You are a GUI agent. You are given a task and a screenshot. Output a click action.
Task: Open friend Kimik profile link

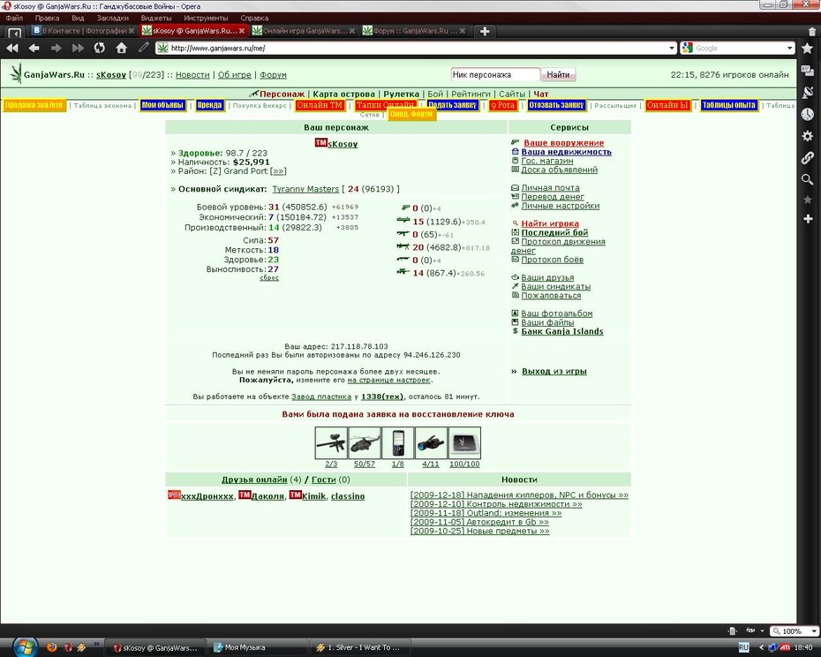(313, 496)
